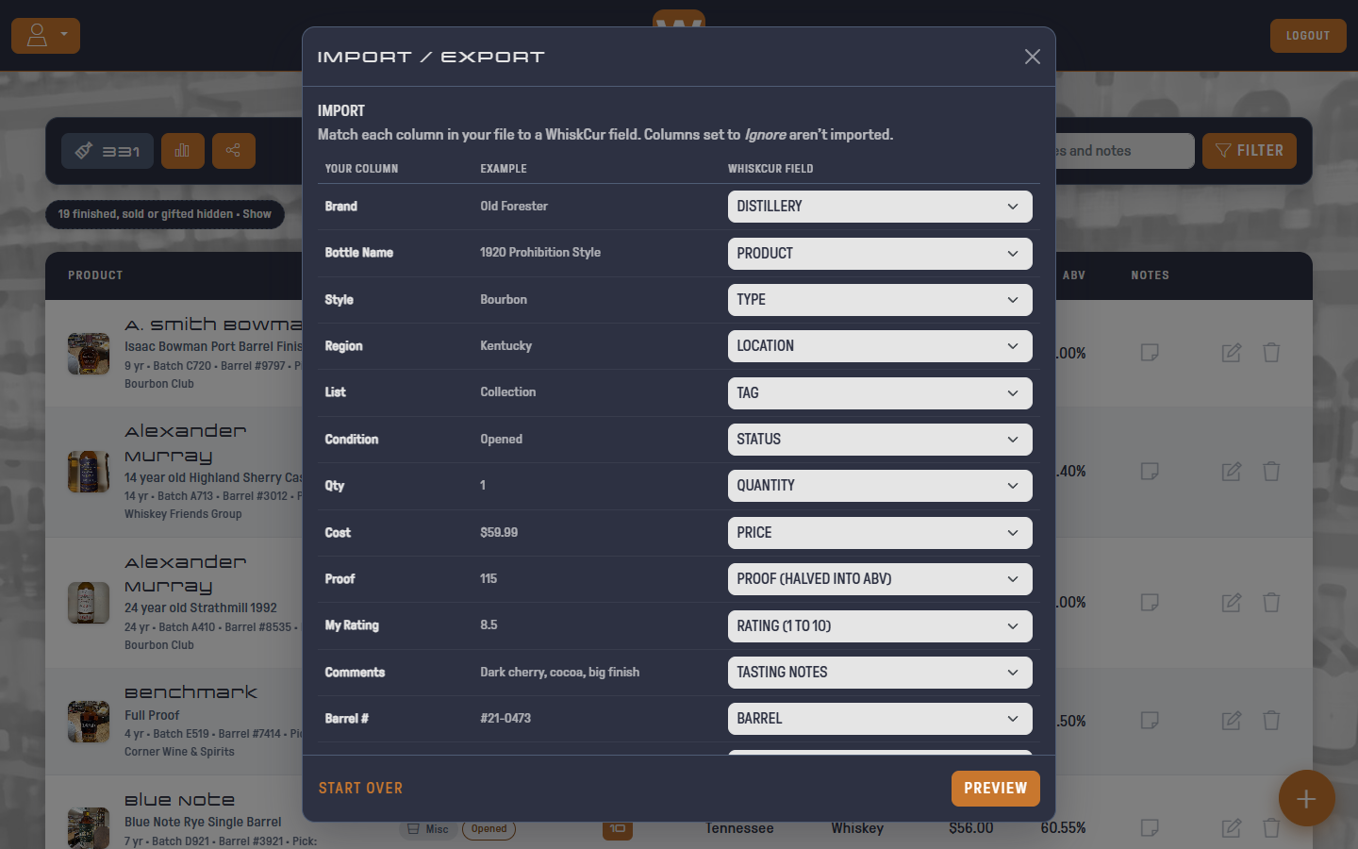Screen dimensions: 1358x849
Task: Edit the Benchmark Full Proof bottle
Action: [1232, 721]
